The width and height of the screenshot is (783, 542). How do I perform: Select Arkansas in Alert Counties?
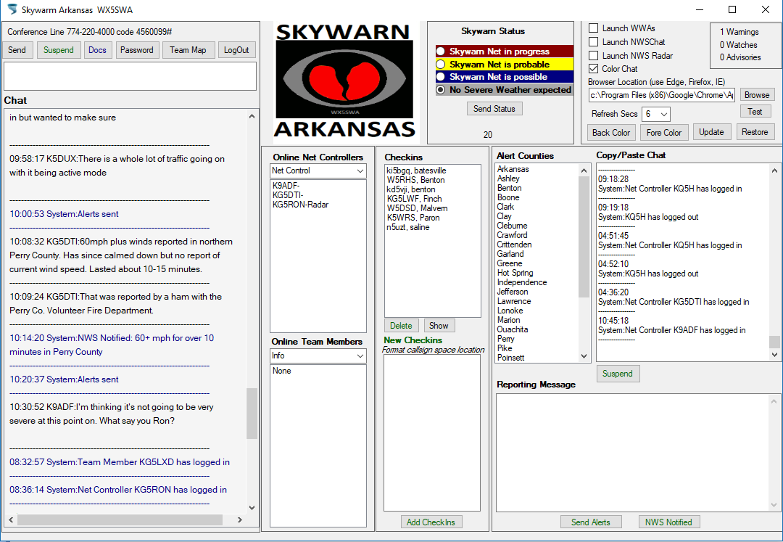click(x=513, y=169)
